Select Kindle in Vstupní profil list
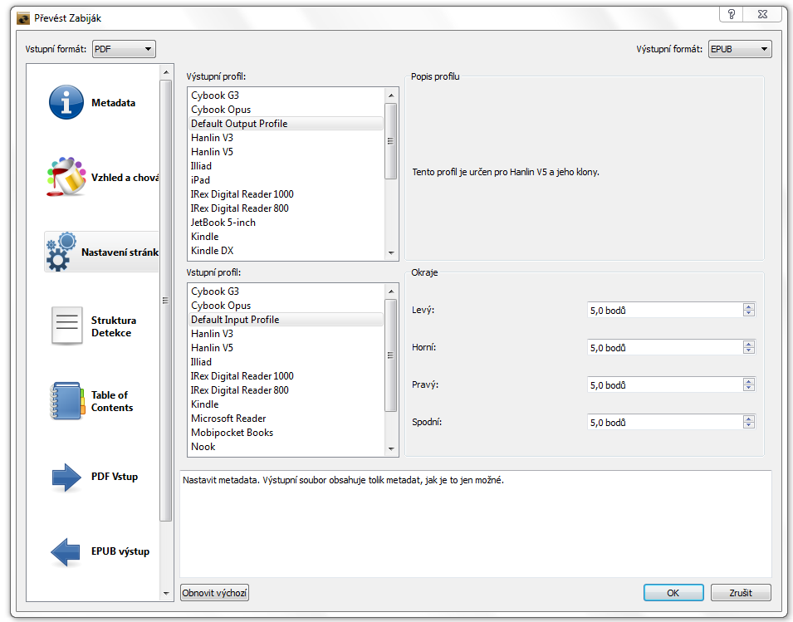Image resolution: width=793 pixels, height=622 pixels. click(x=286, y=404)
